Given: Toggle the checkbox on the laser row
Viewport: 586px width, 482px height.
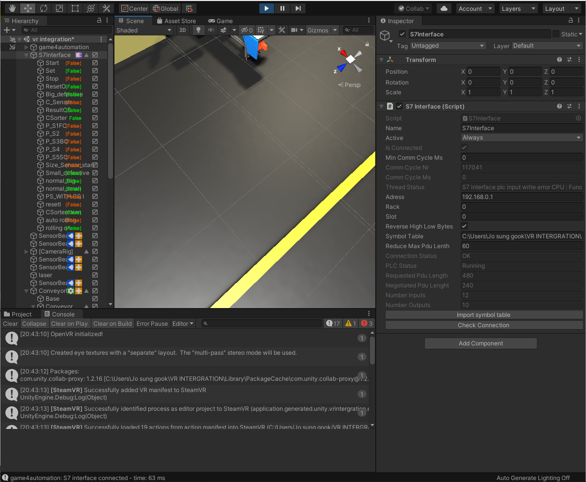Looking at the screenshot, I should click(x=95, y=275).
